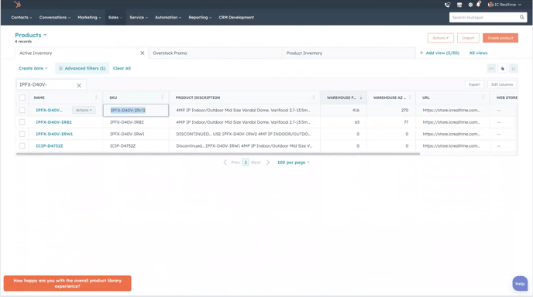
Task: Close the Active Inventory view tab
Action: 143,53
